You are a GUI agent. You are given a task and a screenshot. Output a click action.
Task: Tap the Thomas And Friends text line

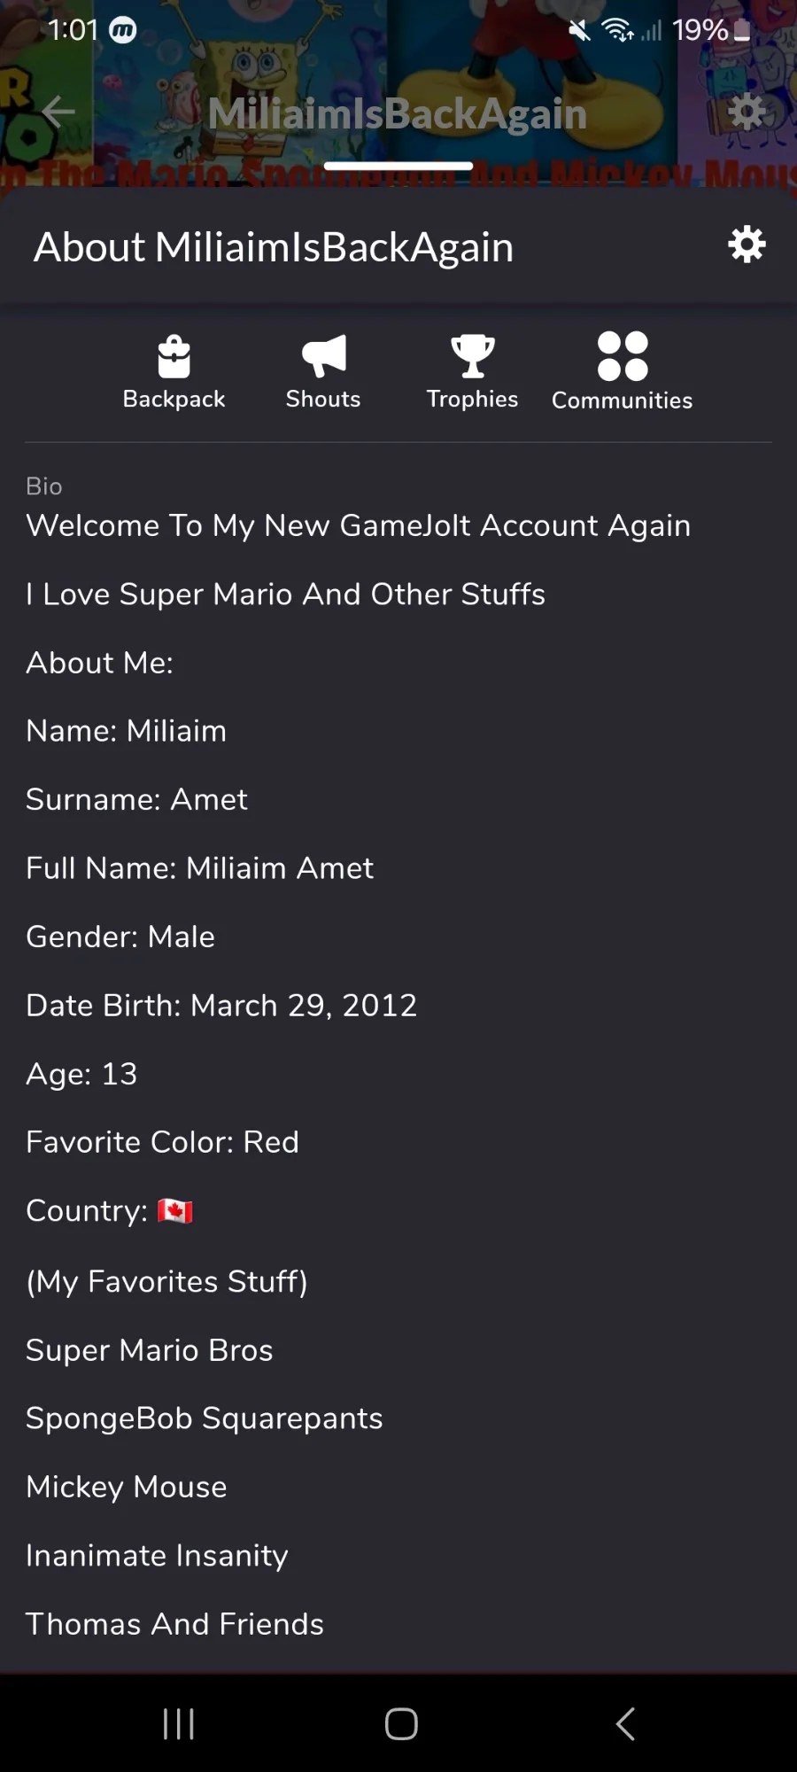(x=174, y=1624)
